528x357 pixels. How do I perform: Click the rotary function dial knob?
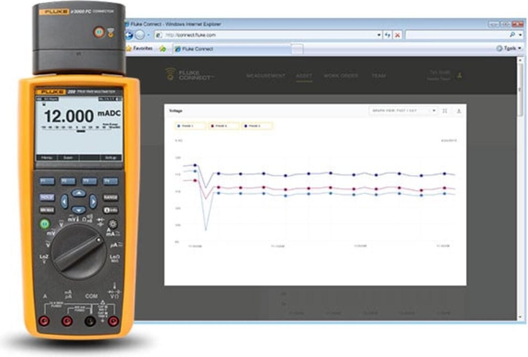pos(78,253)
